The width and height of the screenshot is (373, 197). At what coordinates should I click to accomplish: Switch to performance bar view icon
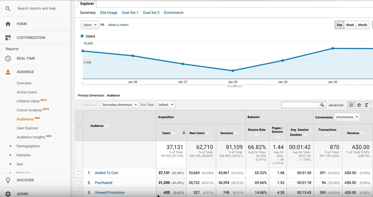pyautogui.click(x=367, y=105)
